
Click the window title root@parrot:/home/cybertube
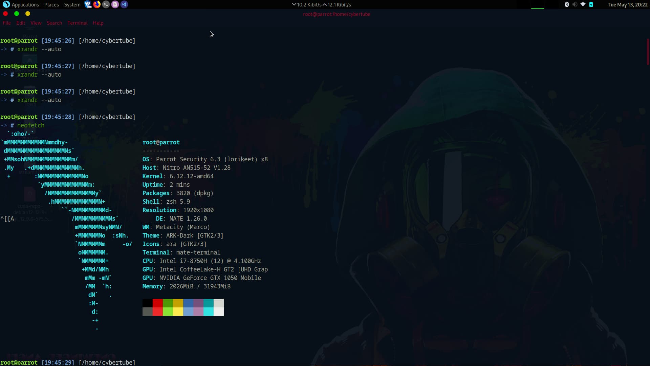(x=337, y=14)
